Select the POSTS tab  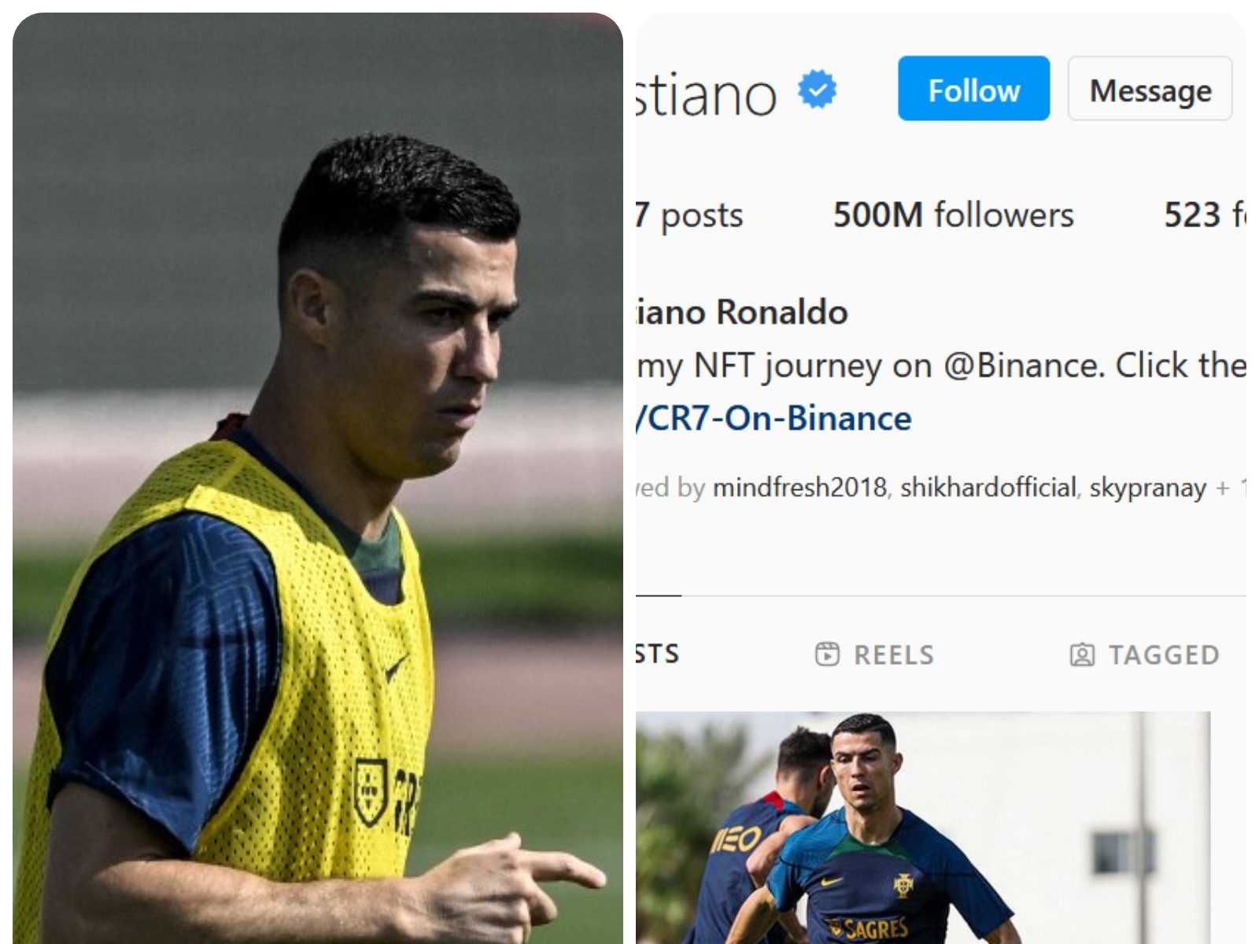tap(658, 654)
